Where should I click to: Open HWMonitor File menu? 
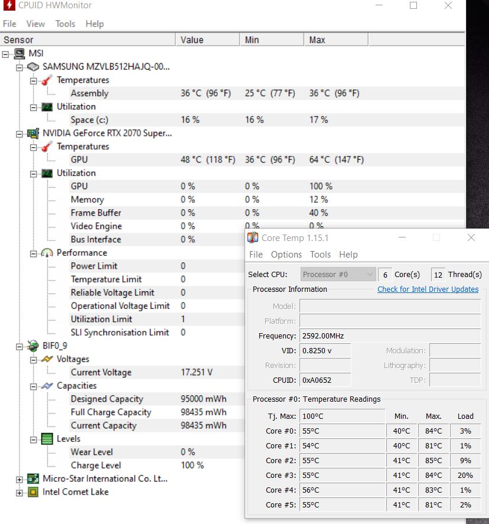tap(9, 24)
